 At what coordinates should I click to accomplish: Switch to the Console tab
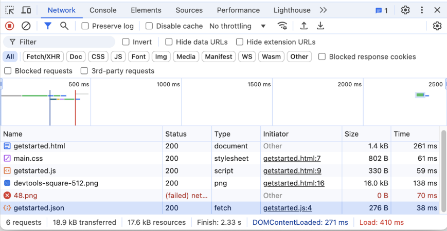tap(103, 10)
